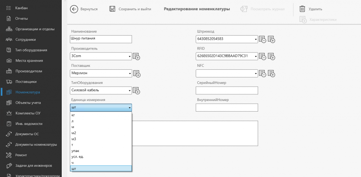361x177 pixels.
Task: Add new supplier via plus icon beside Мерлион
Action: pos(137,74)
